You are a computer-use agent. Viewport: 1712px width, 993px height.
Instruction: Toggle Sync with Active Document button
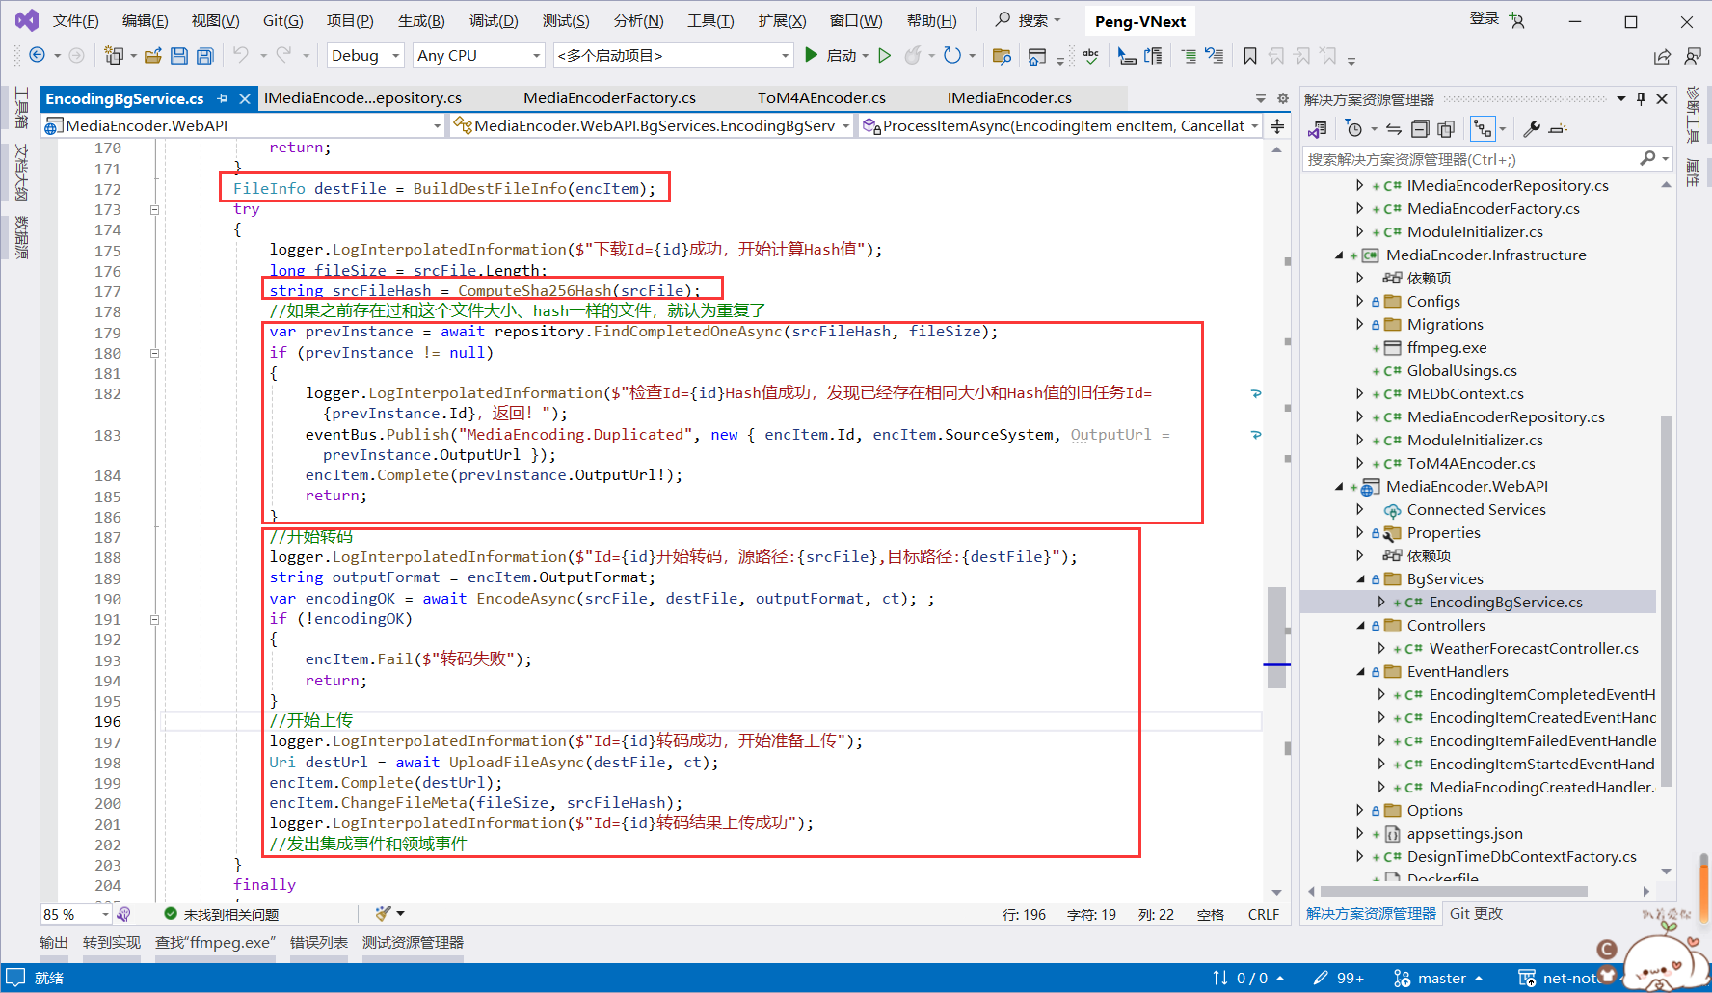click(x=1394, y=128)
